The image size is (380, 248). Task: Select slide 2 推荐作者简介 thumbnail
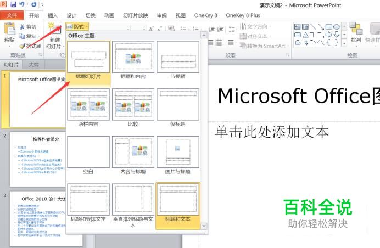[x=37, y=159]
